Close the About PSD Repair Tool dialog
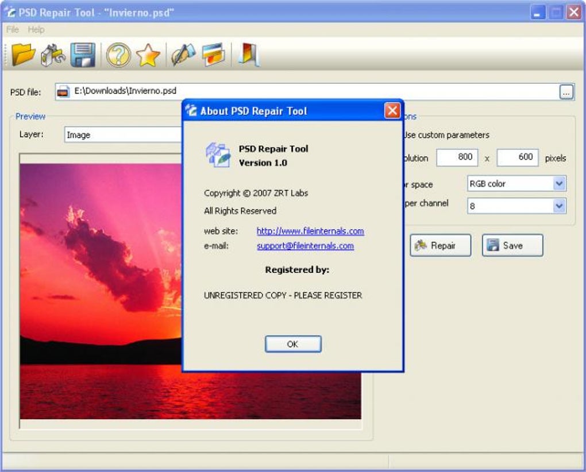Image resolution: width=586 pixels, height=472 pixels. 392,111
